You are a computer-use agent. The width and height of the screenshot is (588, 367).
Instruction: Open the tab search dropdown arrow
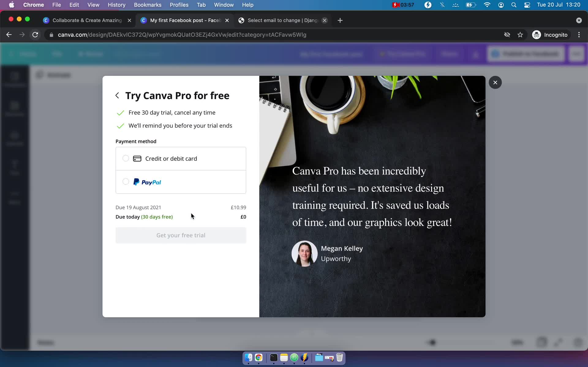point(579,20)
